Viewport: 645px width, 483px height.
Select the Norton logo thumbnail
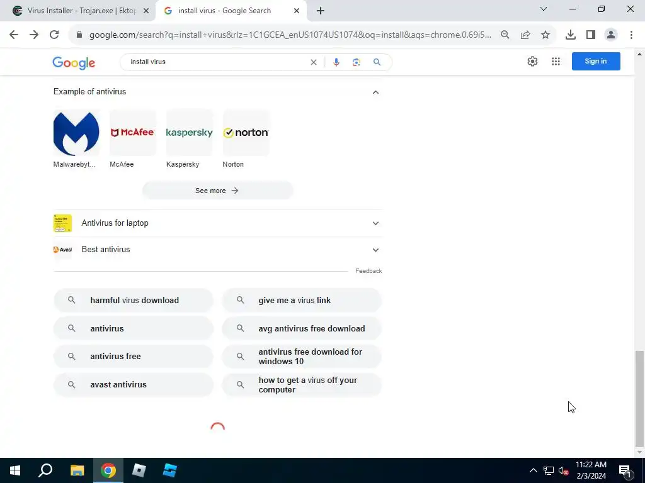[246, 133]
